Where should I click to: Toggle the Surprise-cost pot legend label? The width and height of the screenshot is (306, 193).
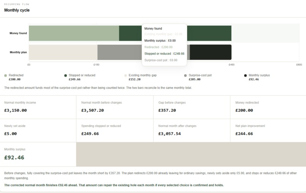click(200, 75)
